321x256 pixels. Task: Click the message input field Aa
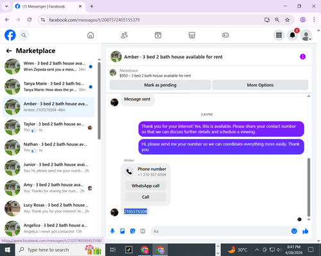[220, 231]
